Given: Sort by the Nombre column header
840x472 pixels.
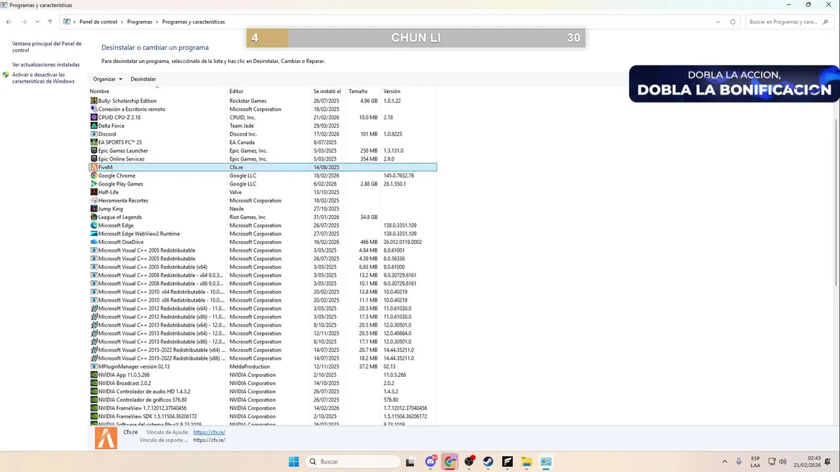Looking at the screenshot, I should 157,91.
